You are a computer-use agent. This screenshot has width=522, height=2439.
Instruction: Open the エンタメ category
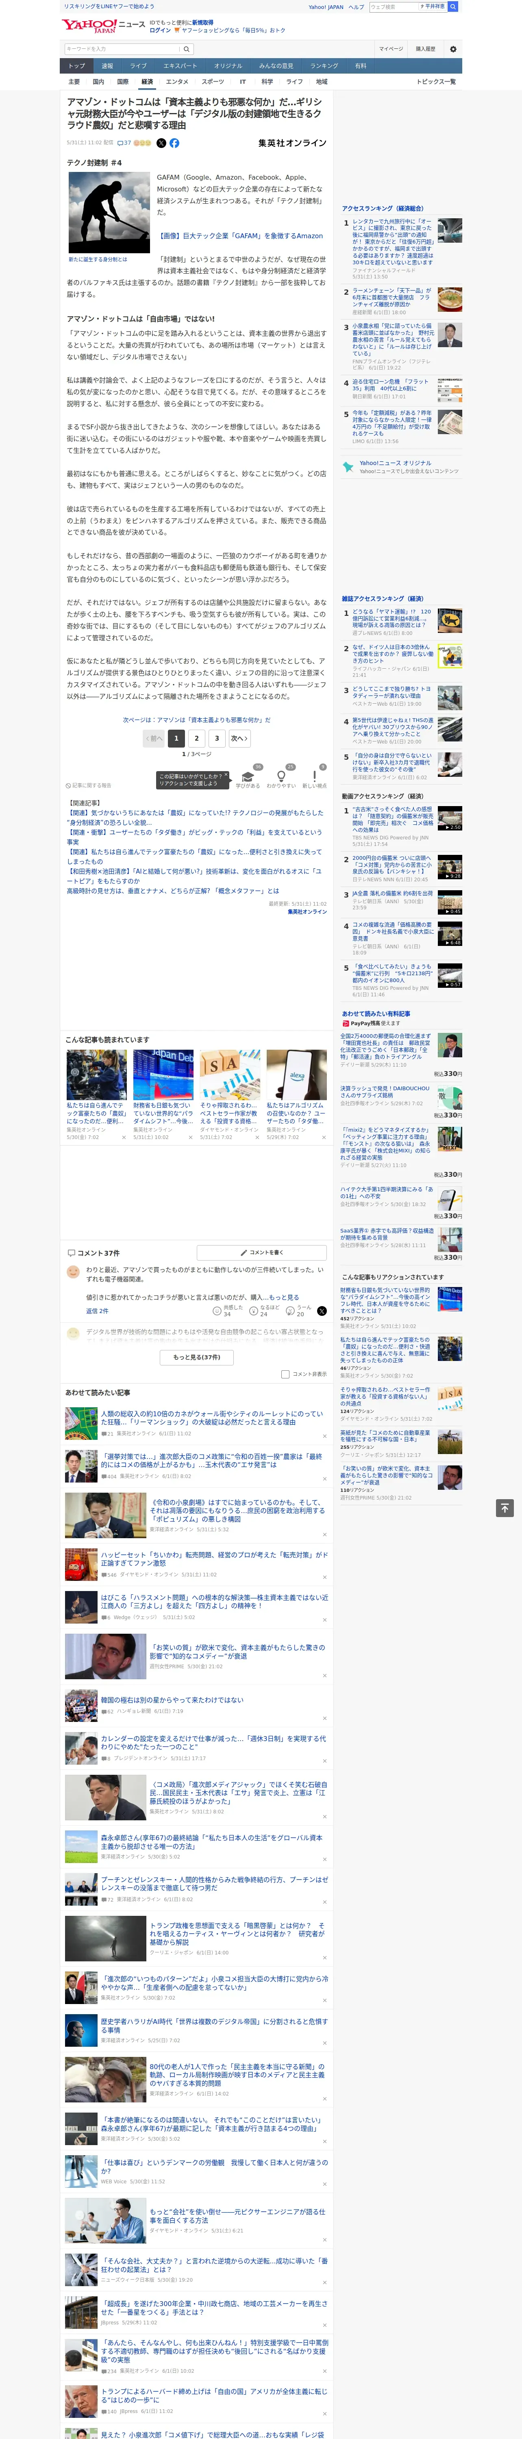(x=177, y=81)
